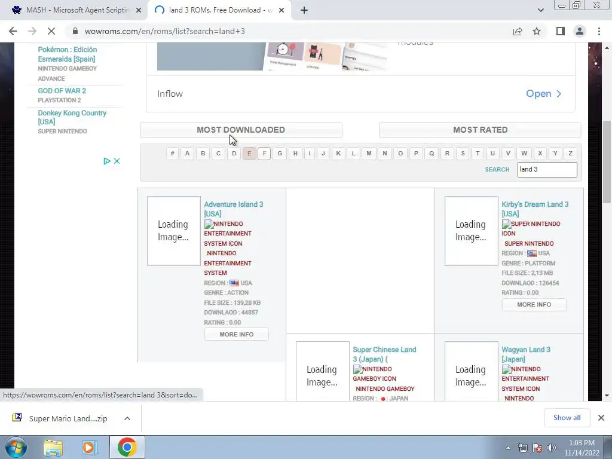This screenshot has width=612, height=459.
Task: Filter ROMs by letter Z
Action: [570, 154]
